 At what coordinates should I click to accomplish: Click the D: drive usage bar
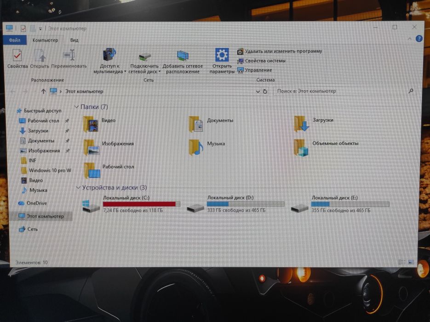(246, 204)
